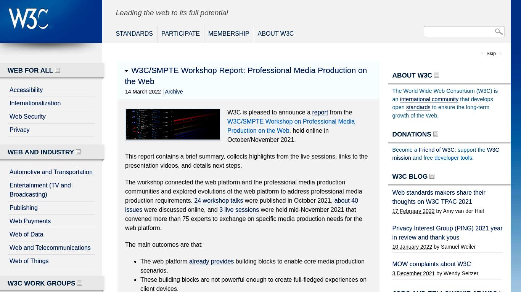The width and height of the screenshot is (521, 292).
Task: Open the 'report' link in the announcement
Action: pyautogui.click(x=320, y=112)
